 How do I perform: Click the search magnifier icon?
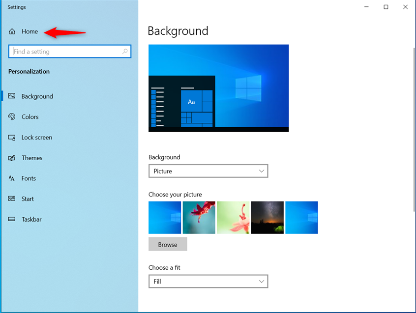125,52
